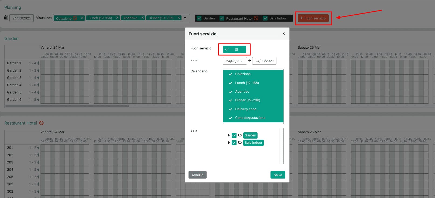Close the Fuori servizio dialog
This screenshot has width=435, height=198.
[283, 33]
